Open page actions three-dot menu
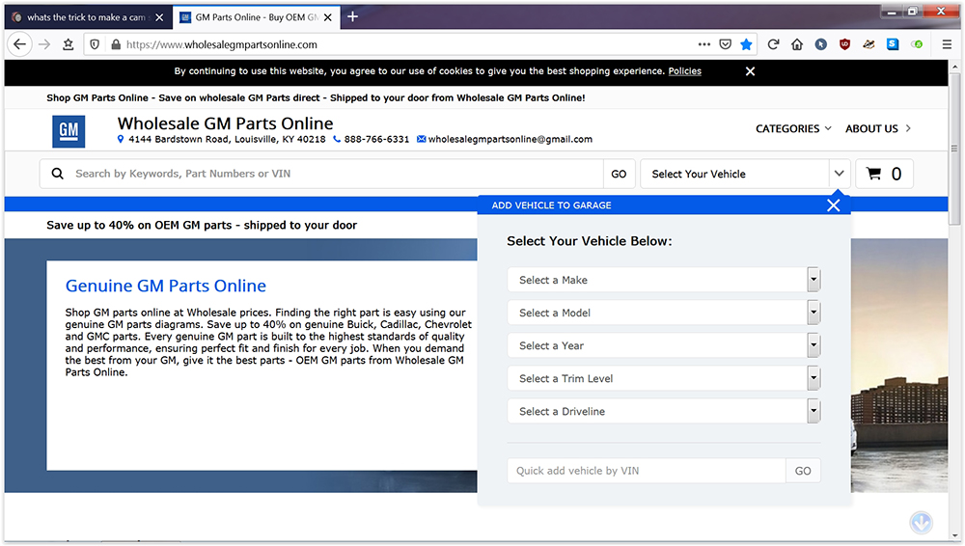Viewport: 965px width, 546px height. point(704,44)
